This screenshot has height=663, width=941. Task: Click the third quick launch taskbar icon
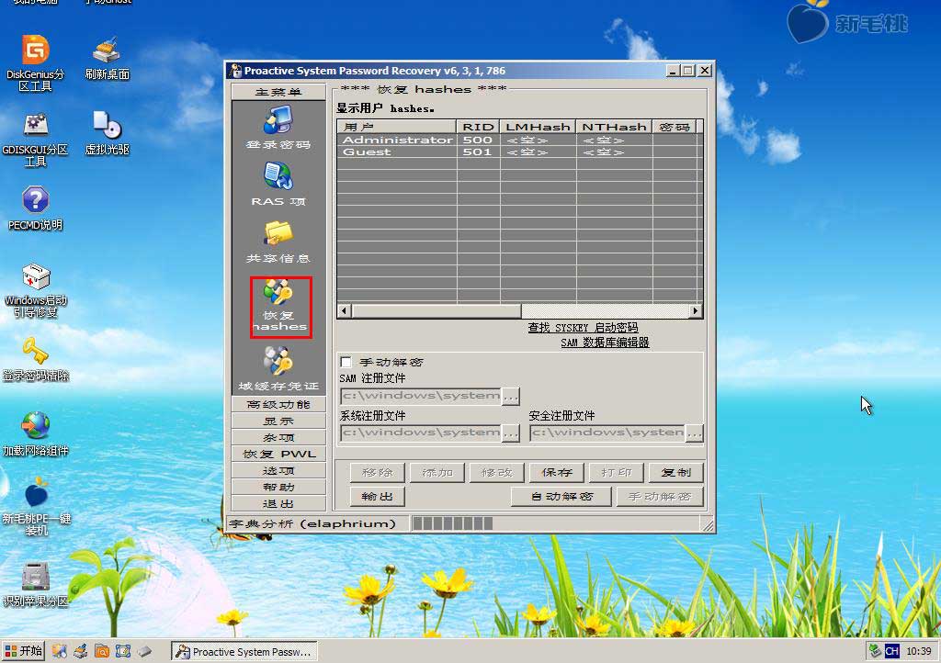click(102, 651)
